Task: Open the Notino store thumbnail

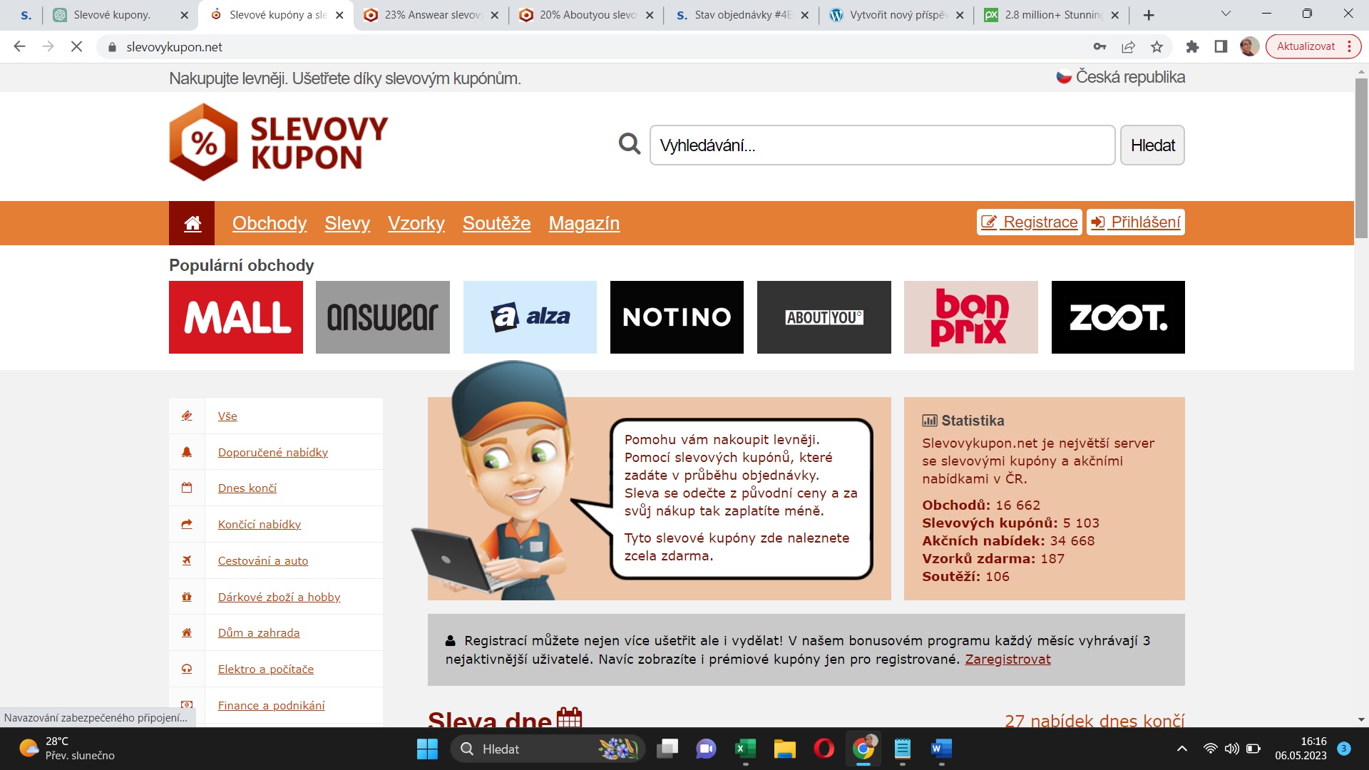Action: (x=676, y=317)
